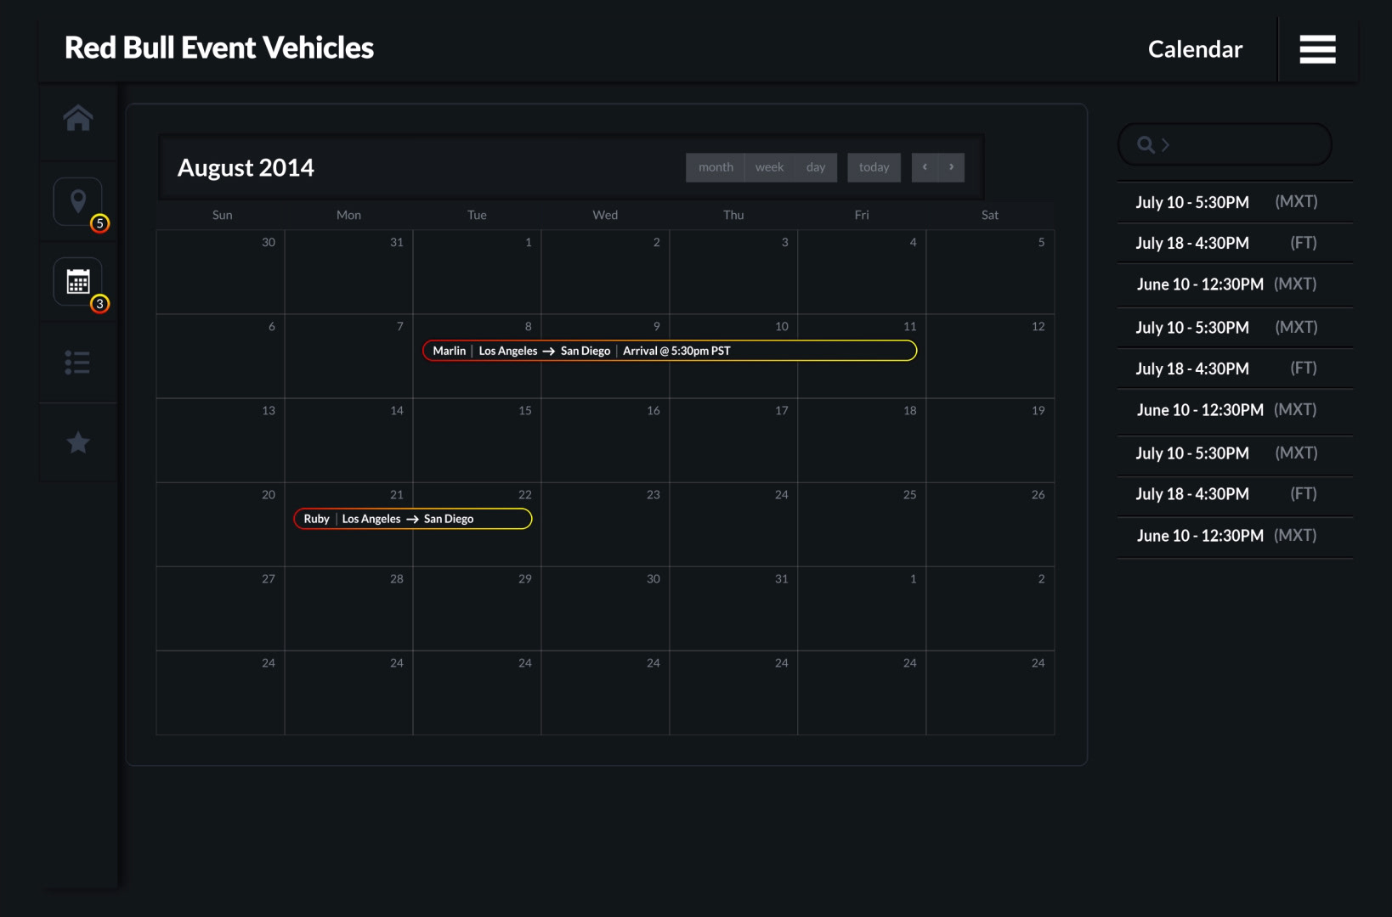Image resolution: width=1392 pixels, height=917 pixels.
Task: Select day 12 in the calendar
Action: (x=990, y=357)
